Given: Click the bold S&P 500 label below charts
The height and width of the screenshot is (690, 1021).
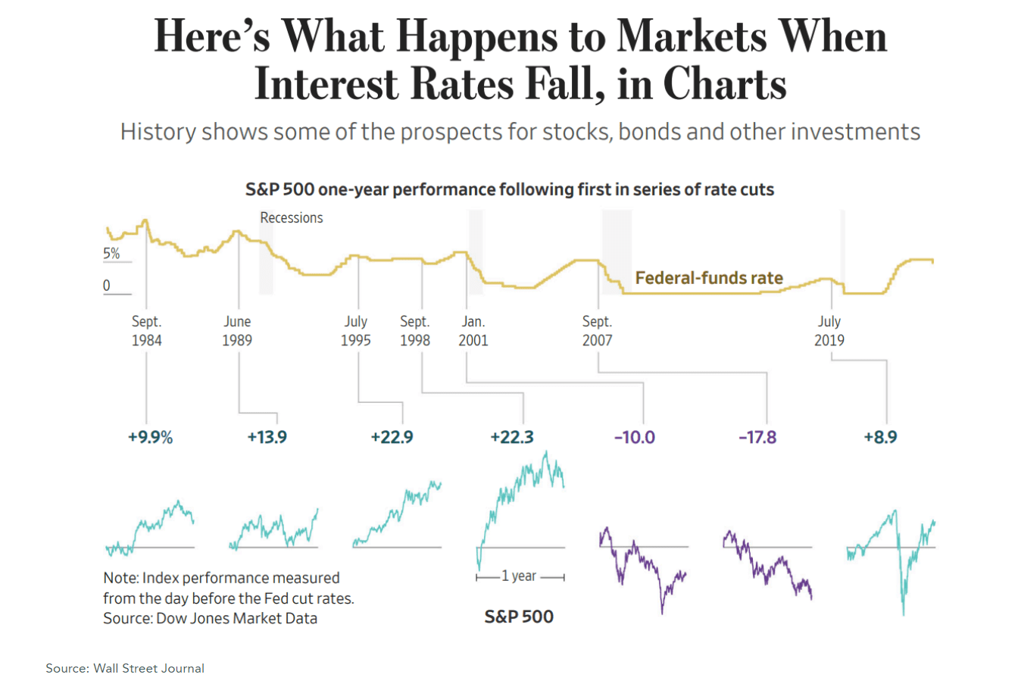Looking at the screenshot, I should coord(519,617).
